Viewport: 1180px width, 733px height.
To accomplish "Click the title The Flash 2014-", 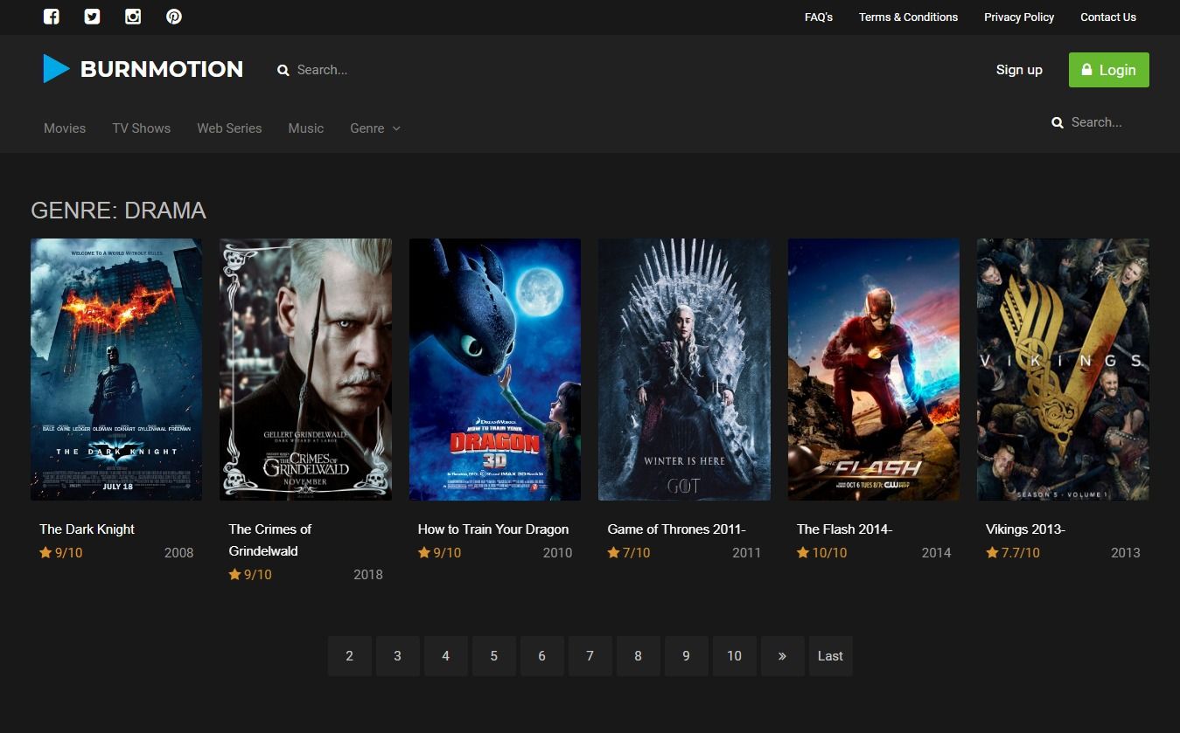I will 844,529.
